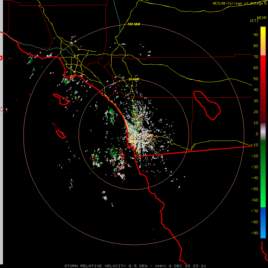Pick the gray zero-velocity segment of the color bar
This screenshot has height=268, width=268.
tap(263, 132)
